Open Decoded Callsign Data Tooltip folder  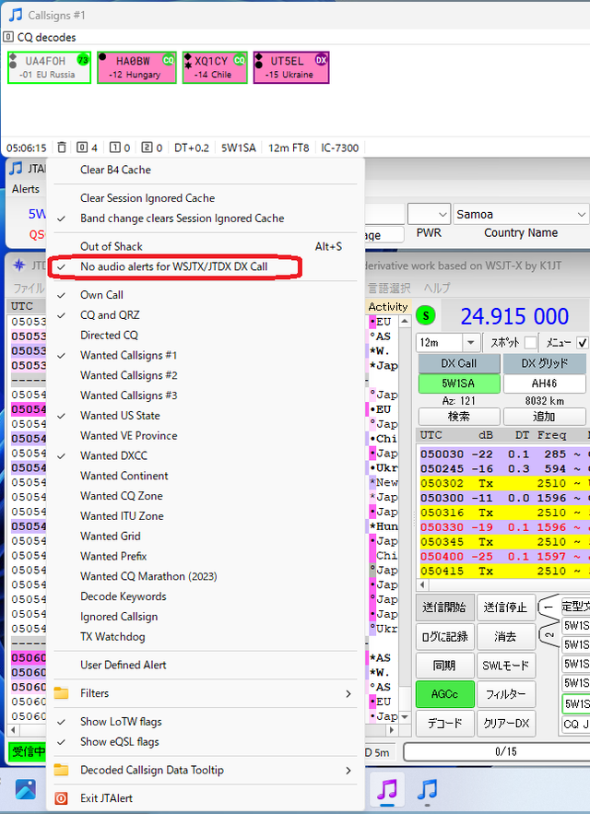[206, 770]
